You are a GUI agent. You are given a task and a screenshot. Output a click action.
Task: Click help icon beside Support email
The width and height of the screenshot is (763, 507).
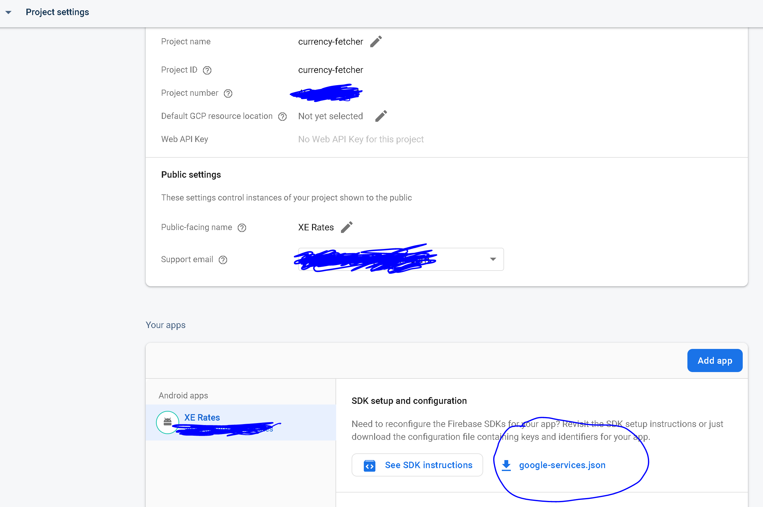pos(223,260)
